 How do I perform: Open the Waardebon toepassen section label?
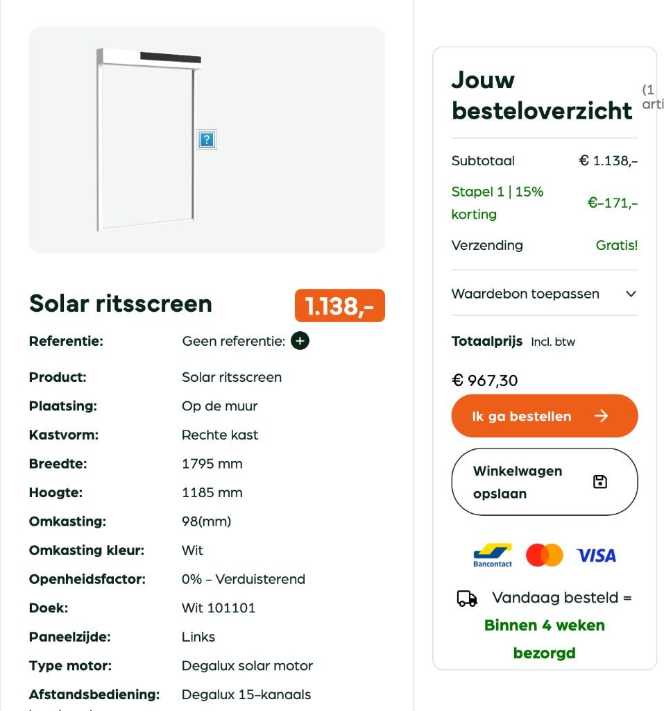tap(525, 294)
